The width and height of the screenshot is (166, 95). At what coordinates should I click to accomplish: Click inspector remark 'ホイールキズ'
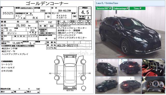pos(8,68)
